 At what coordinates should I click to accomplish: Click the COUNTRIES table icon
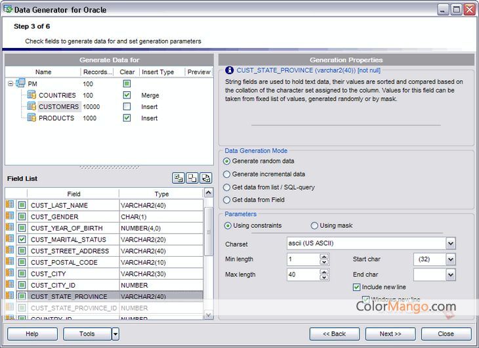[31, 95]
